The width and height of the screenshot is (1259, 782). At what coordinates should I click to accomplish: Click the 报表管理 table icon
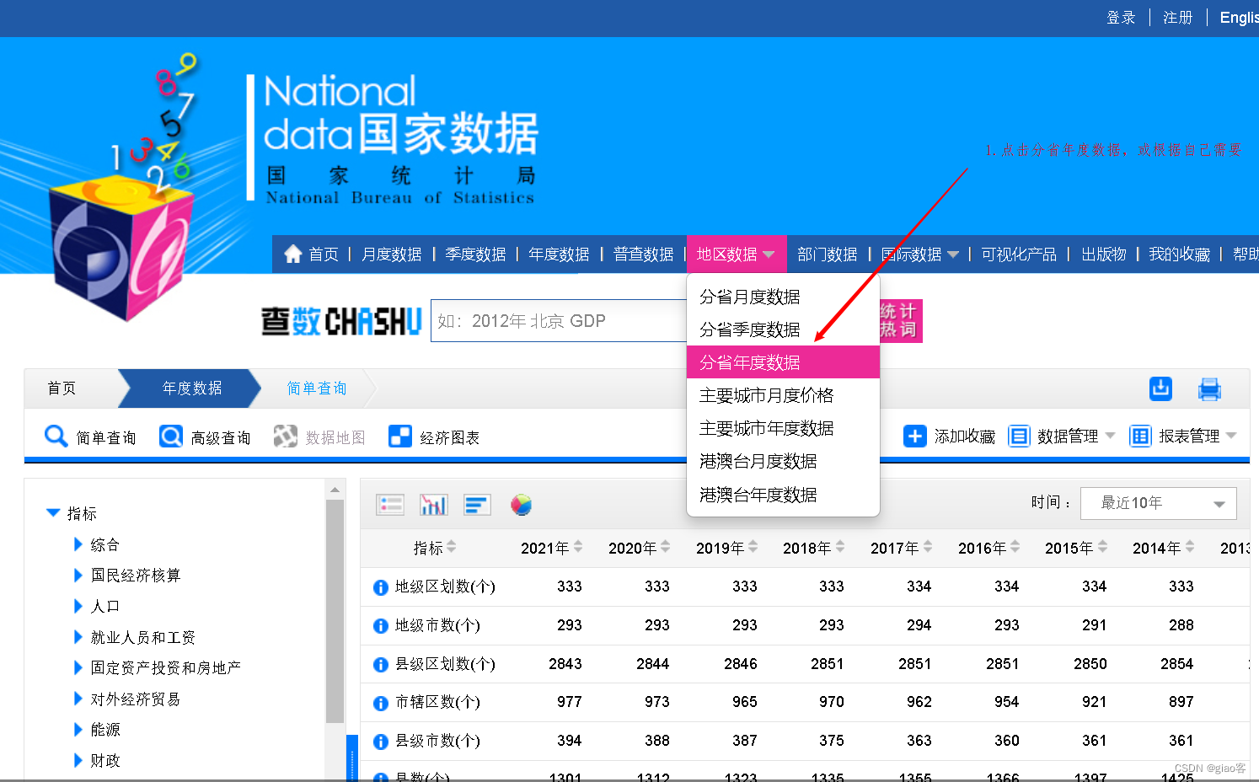1140,436
